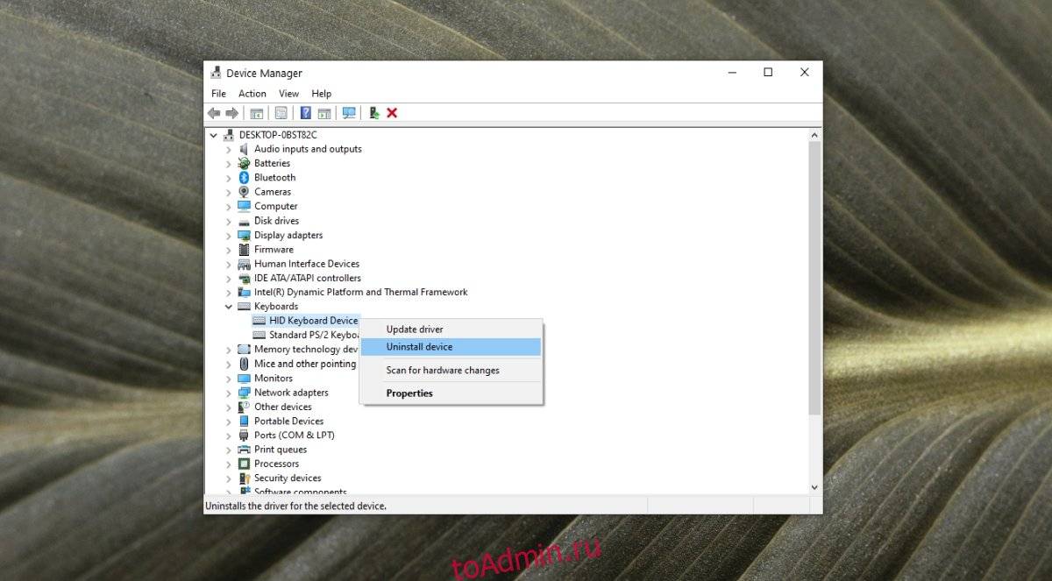Collapse the Keyboards category

click(229, 307)
